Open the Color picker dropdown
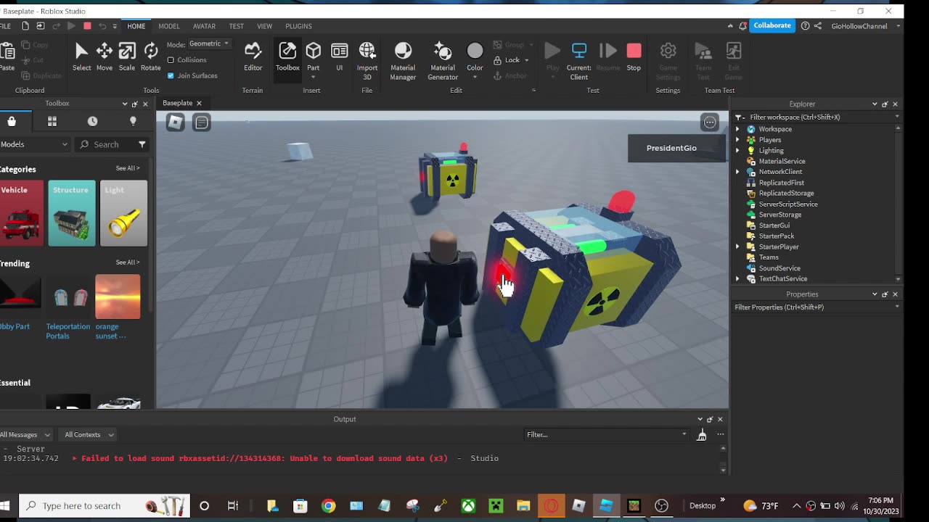929x522 pixels. 475,78
